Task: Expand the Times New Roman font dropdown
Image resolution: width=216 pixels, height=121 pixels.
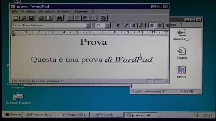Action: coord(88,25)
